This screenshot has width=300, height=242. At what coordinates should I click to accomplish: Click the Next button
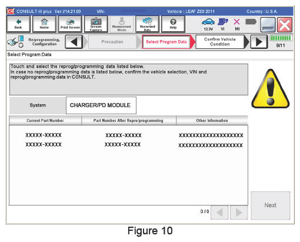click(x=271, y=205)
